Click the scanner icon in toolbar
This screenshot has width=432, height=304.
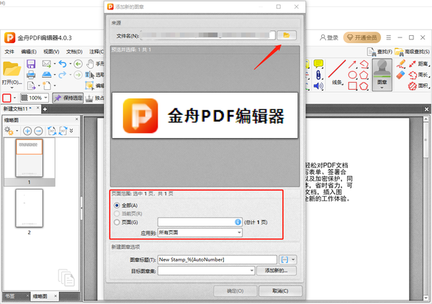[47, 75]
